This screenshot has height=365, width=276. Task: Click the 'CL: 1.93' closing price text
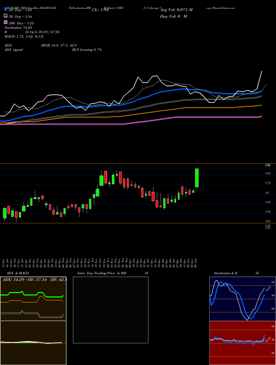tap(100, 10)
